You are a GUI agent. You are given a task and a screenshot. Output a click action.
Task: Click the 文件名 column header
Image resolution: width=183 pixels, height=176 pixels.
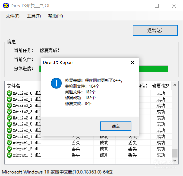[x=14, y=86]
